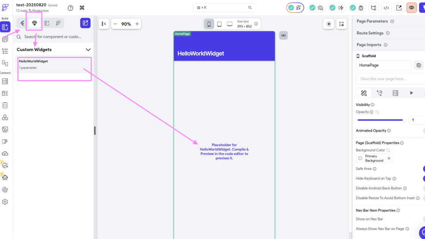
Task: Zoom in canvas with plus button
Action: (137, 24)
